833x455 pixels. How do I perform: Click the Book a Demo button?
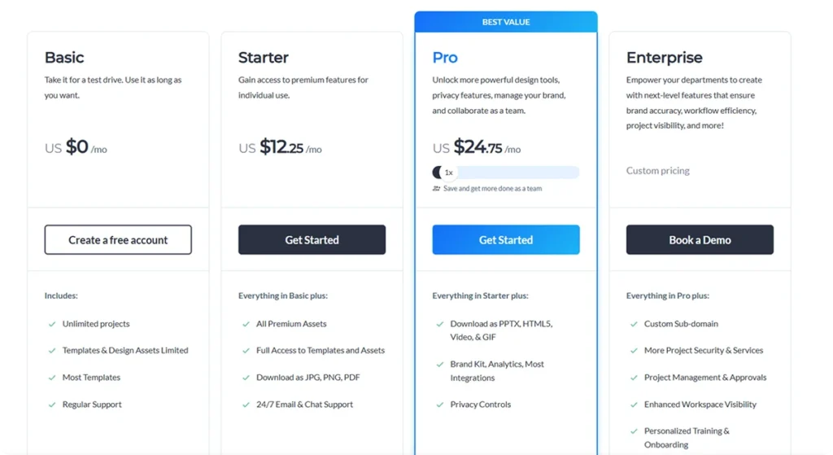click(700, 240)
